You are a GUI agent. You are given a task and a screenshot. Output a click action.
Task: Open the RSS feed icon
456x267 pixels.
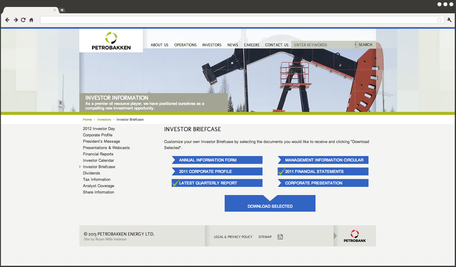[x=280, y=237]
